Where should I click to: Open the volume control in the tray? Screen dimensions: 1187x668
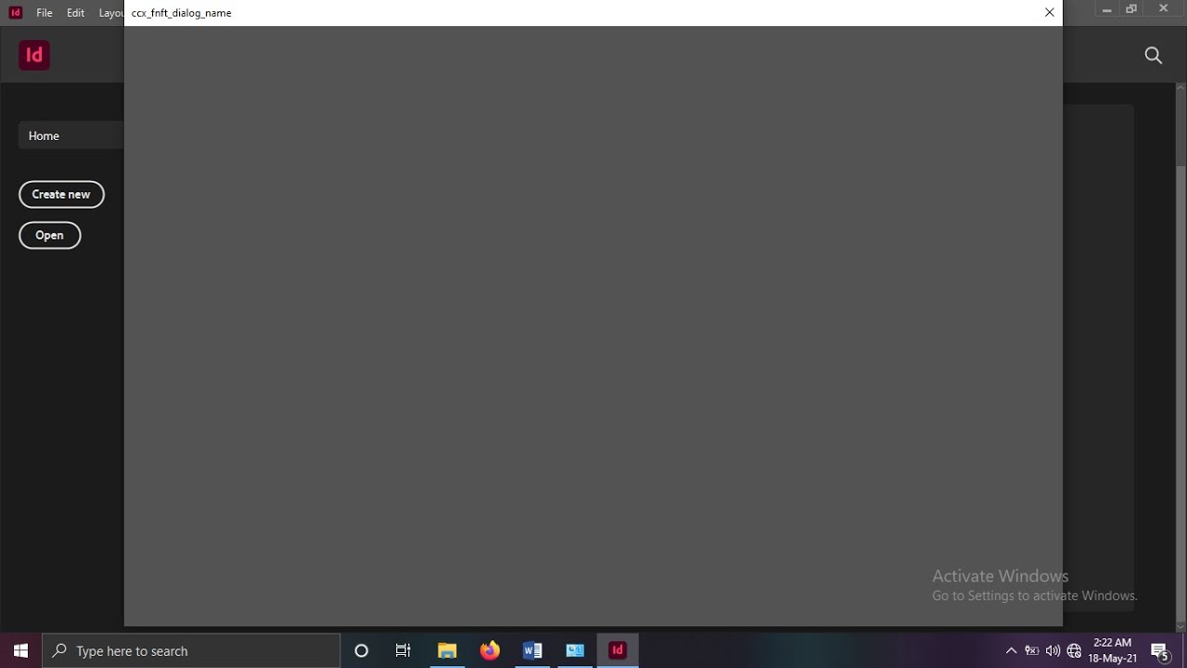coord(1053,650)
